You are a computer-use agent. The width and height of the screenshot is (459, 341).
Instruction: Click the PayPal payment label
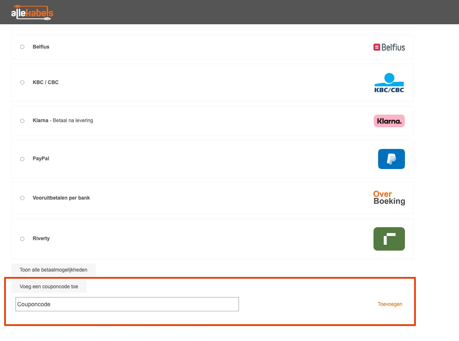point(41,159)
